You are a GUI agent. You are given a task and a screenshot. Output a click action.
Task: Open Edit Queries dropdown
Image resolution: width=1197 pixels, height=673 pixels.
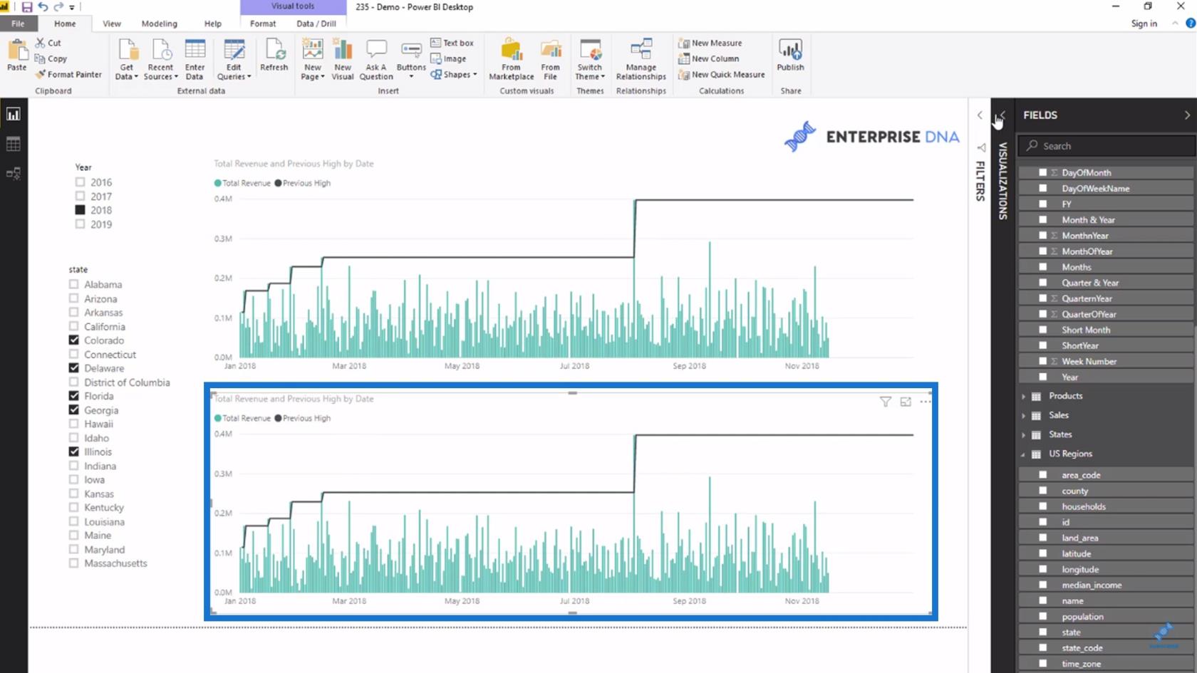pyautogui.click(x=234, y=60)
